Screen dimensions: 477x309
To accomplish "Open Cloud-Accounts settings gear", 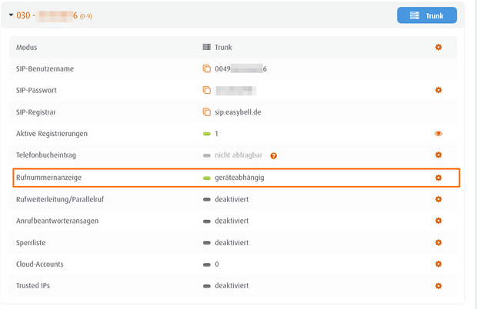I will [x=439, y=264].
